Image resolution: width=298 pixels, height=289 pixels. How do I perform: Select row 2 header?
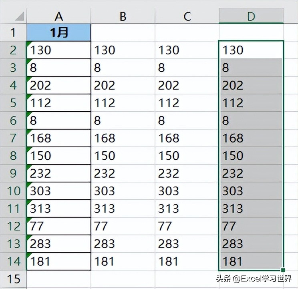(x=13, y=50)
